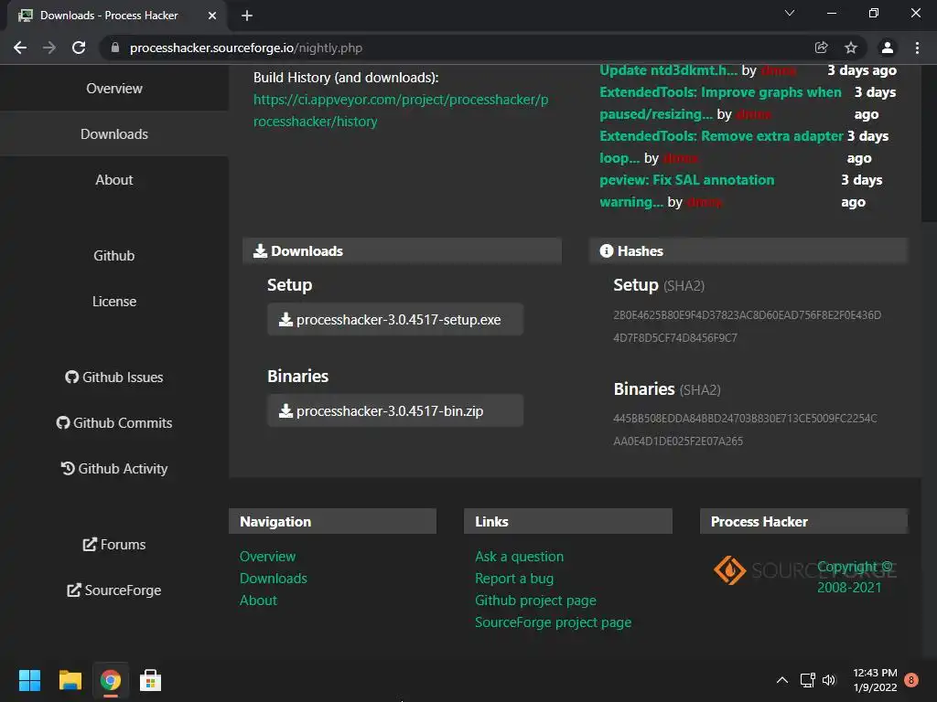The width and height of the screenshot is (937, 702).
Task: Open commit 'Update ntd3dkmt.h...'
Action: point(668,70)
